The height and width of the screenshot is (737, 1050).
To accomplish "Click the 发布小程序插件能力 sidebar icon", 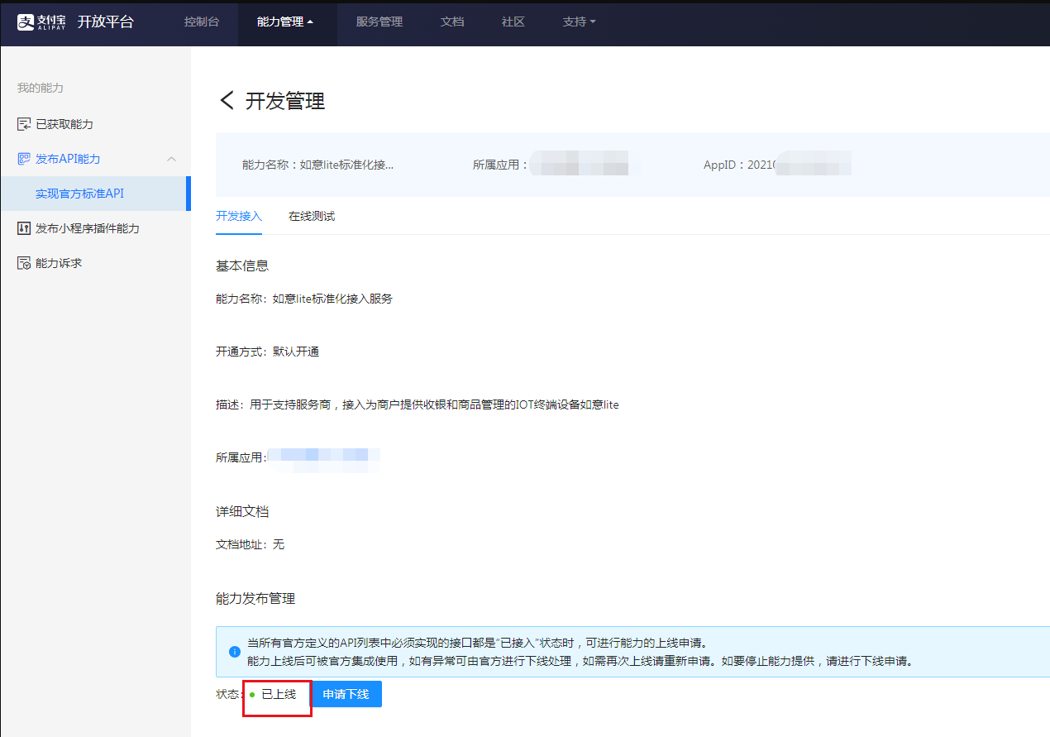I will coord(24,228).
